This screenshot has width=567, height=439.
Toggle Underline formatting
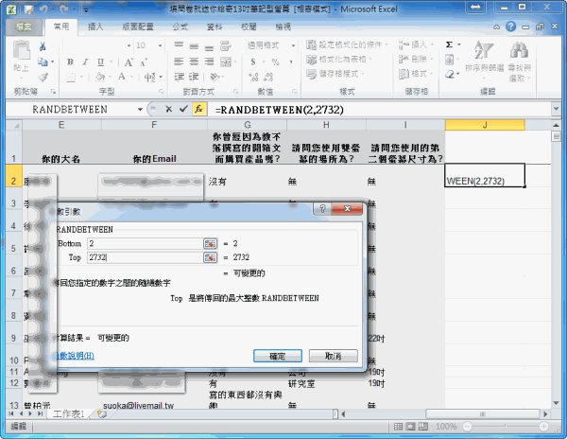click(100, 61)
